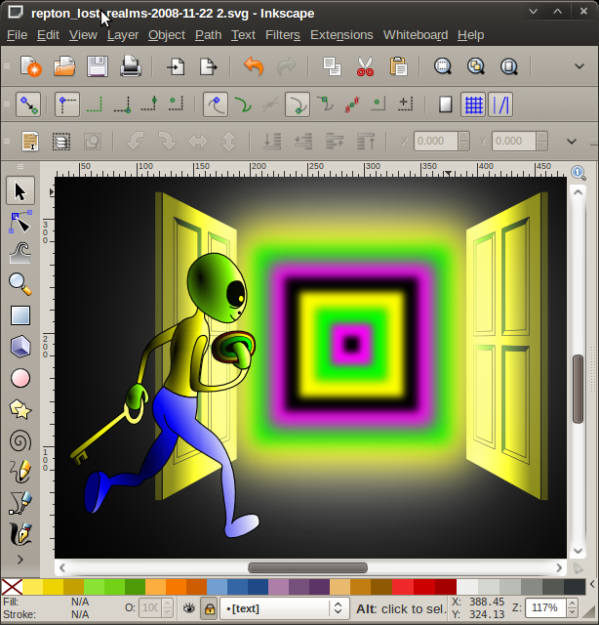The height and width of the screenshot is (625, 599).
Task: Create a new document icon
Action: (30, 66)
